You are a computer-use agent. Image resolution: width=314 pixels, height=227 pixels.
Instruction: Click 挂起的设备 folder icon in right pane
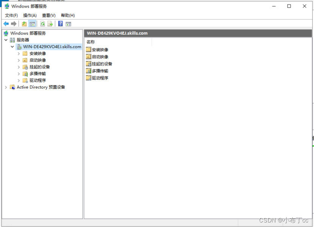click(89, 64)
